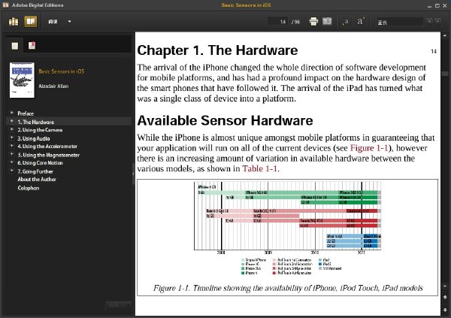Switch to Library view icon
The height and width of the screenshot is (318, 451).
click(14, 22)
